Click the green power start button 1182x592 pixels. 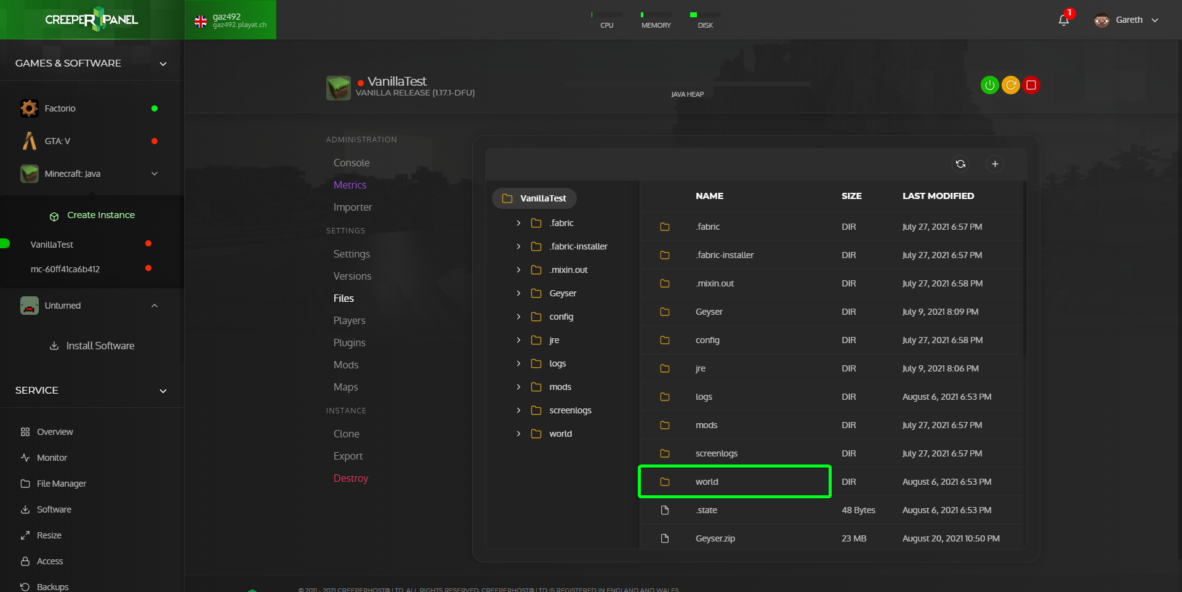coord(989,85)
